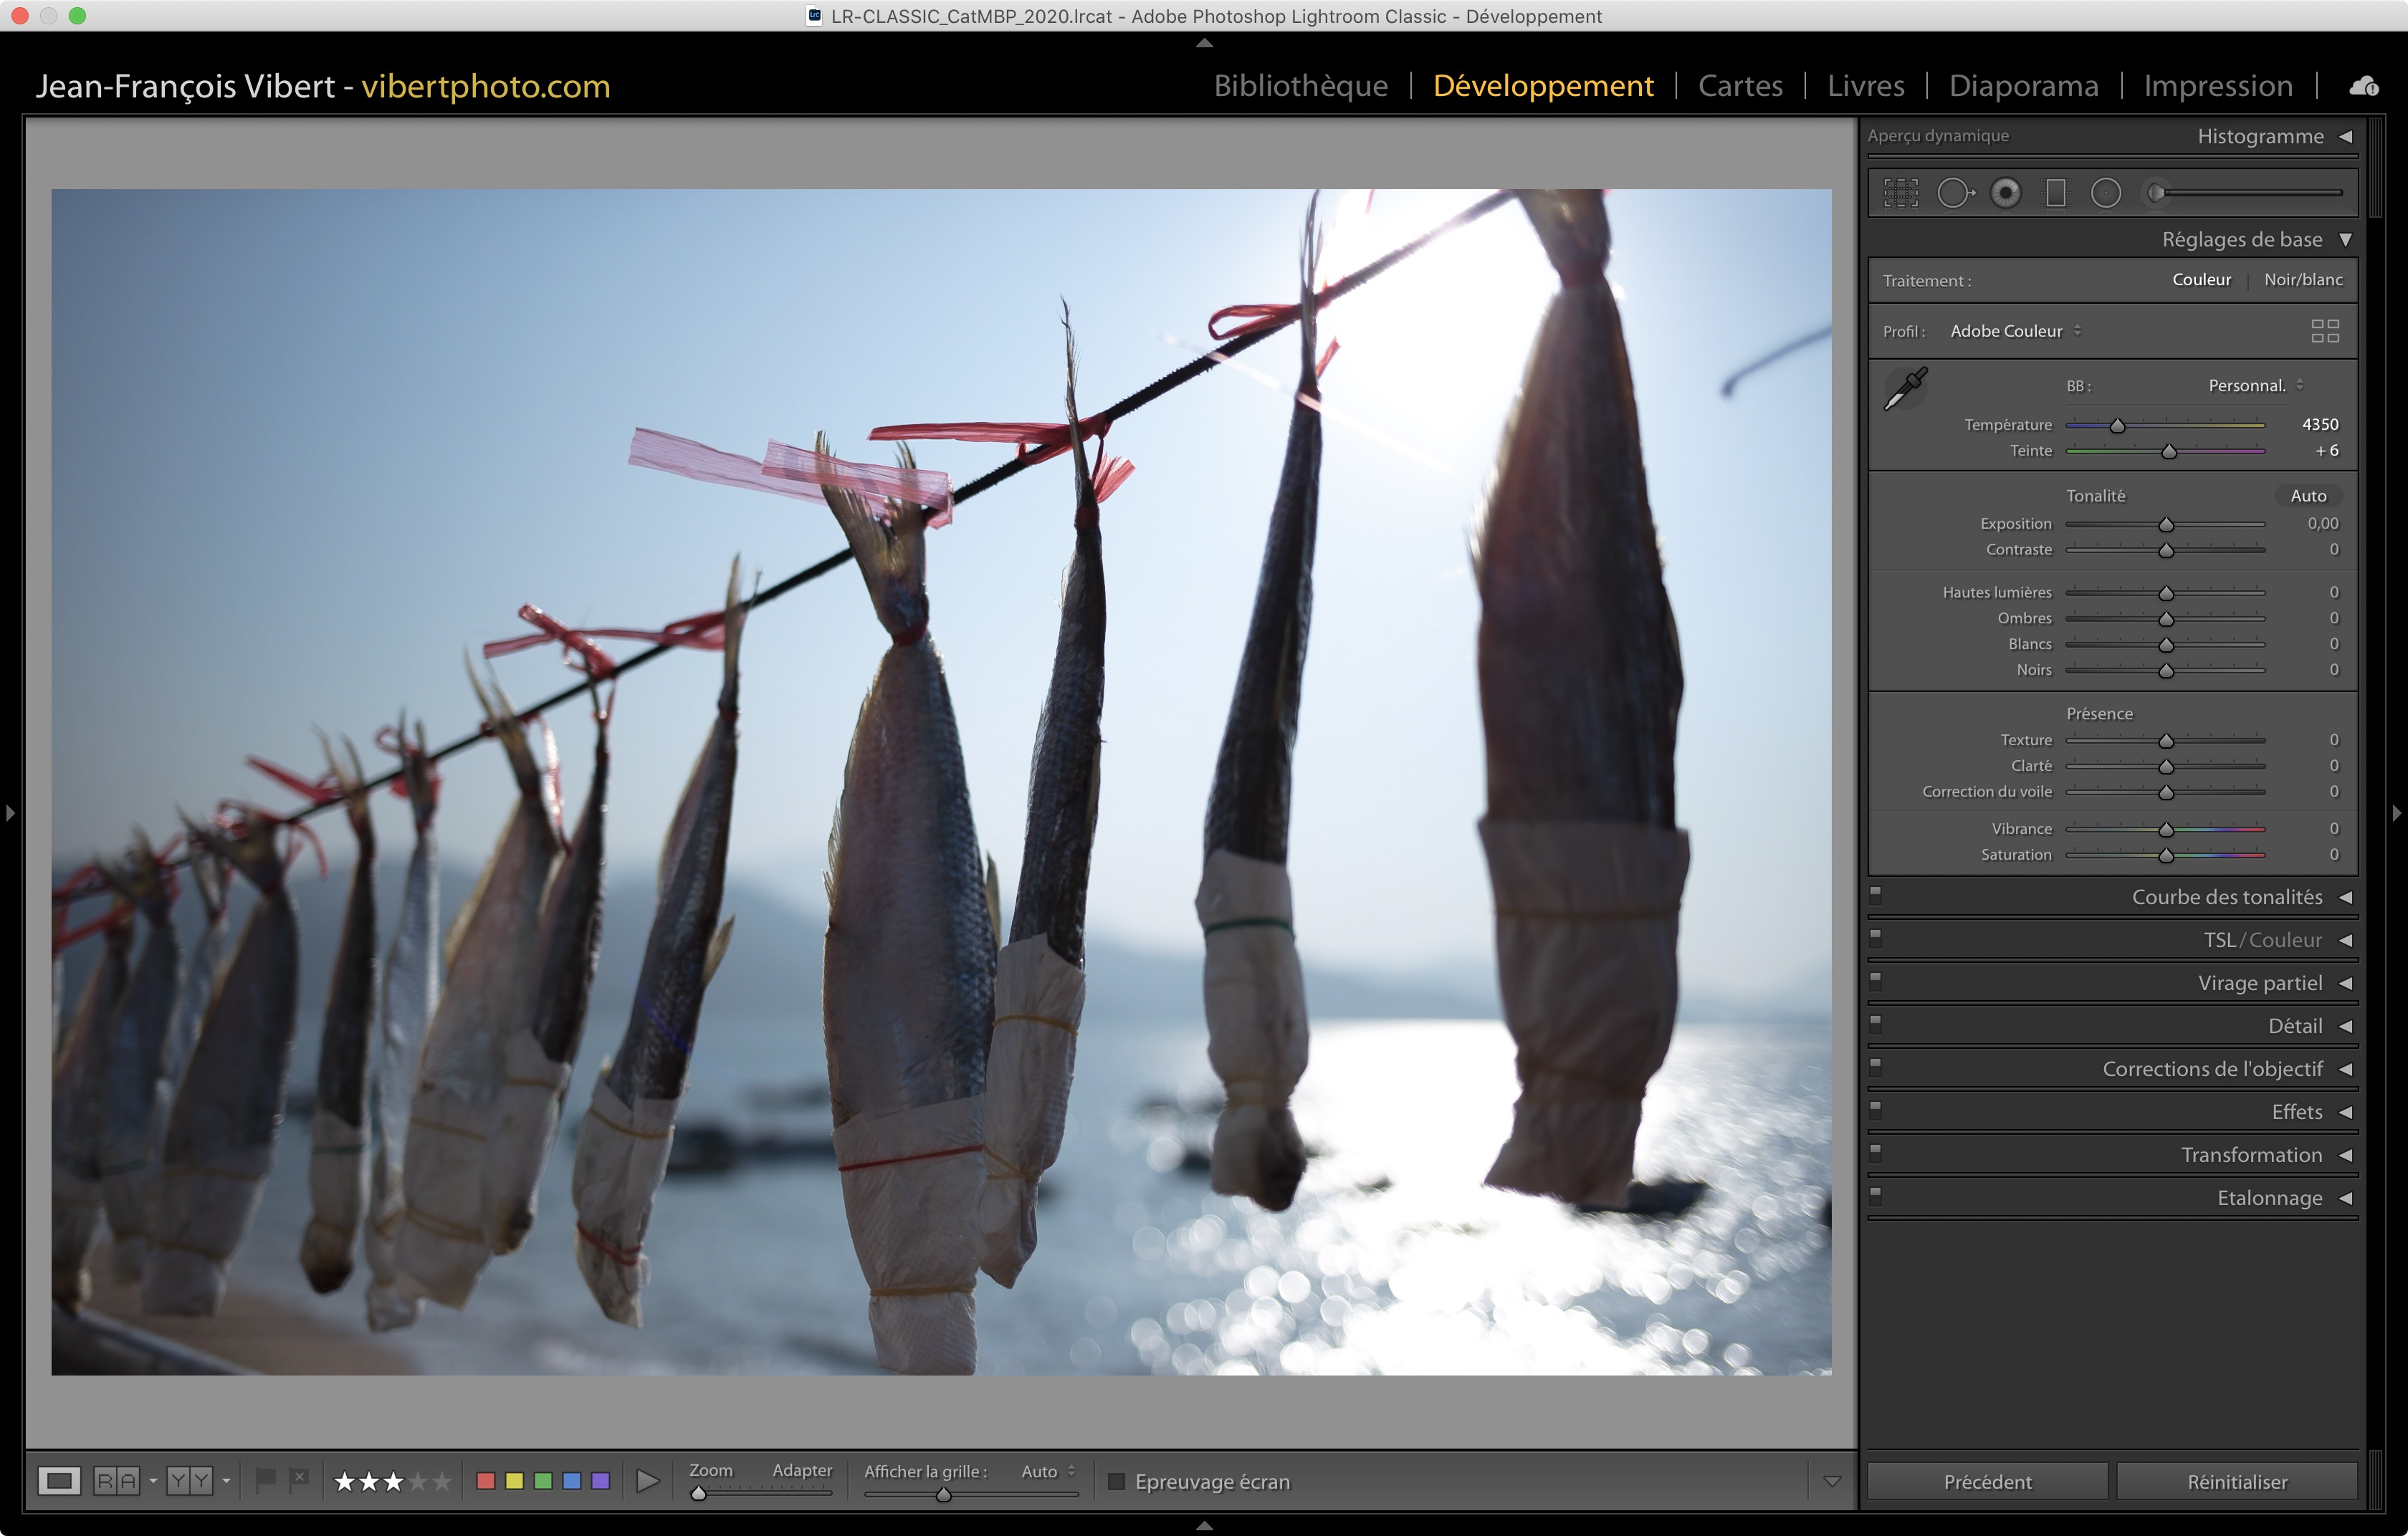
Task: Open the Impression module
Action: coord(2217,86)
